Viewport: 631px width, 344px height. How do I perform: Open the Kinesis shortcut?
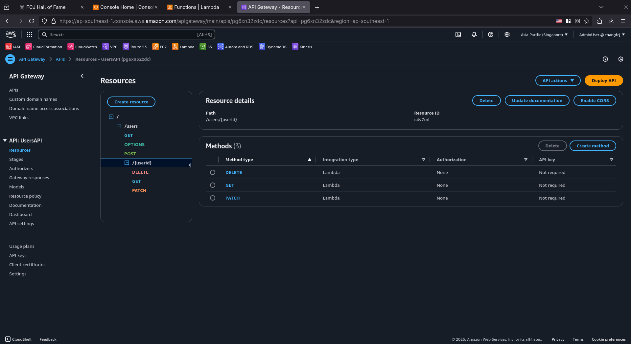coord(302,47)
